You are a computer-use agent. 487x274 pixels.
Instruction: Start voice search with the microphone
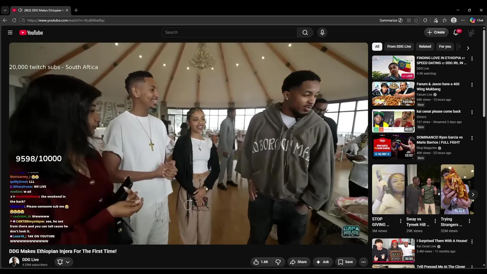(322, 32)
